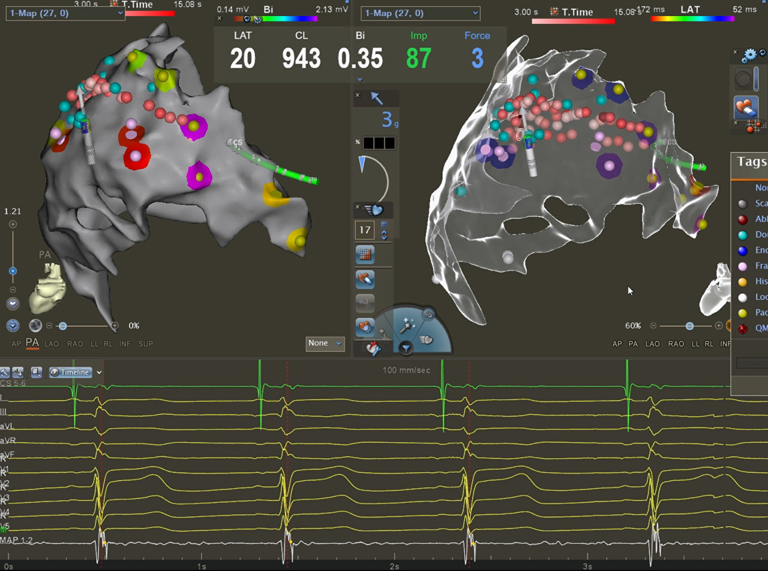Select the heart eraser button in right panel

click(746, 109)
